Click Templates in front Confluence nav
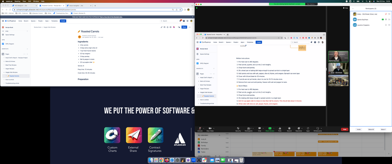 54,21
